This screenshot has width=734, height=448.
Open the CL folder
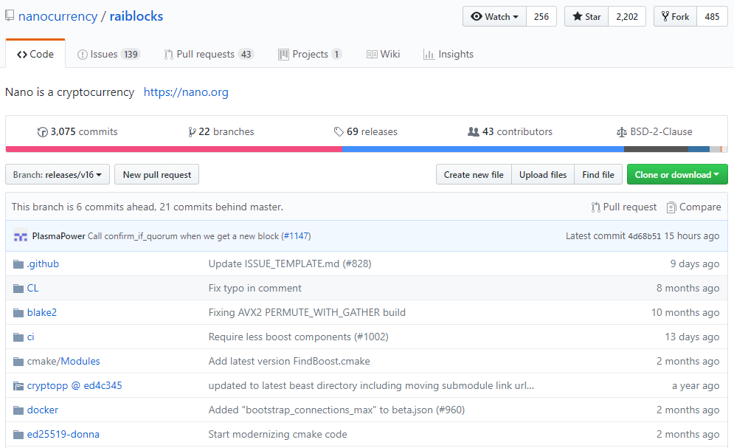tap(32, 289)
